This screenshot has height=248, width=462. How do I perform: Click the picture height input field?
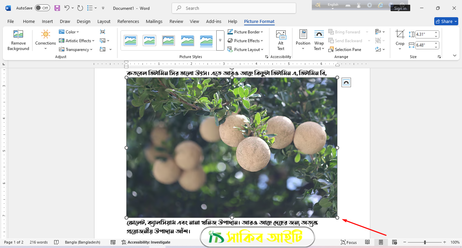(424, 34)
